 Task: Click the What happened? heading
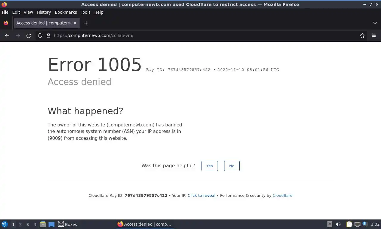85,111
